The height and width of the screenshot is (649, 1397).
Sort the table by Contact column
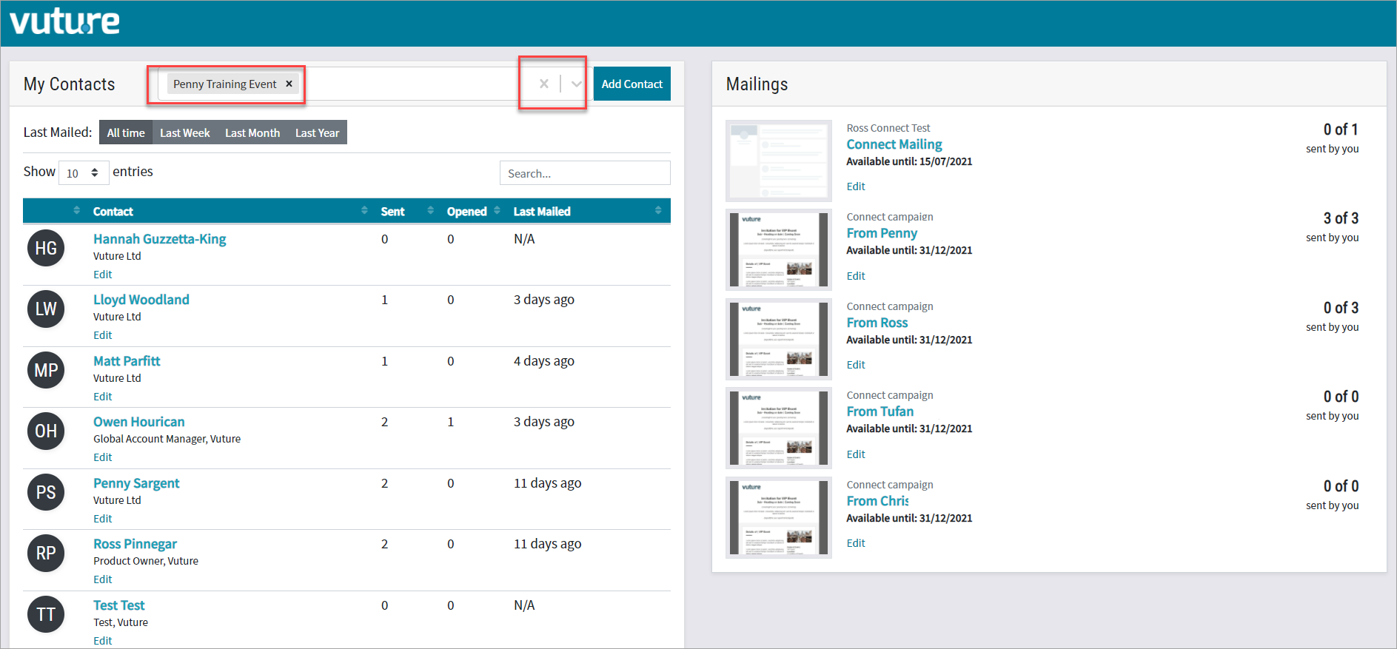[x=230, y=211]
